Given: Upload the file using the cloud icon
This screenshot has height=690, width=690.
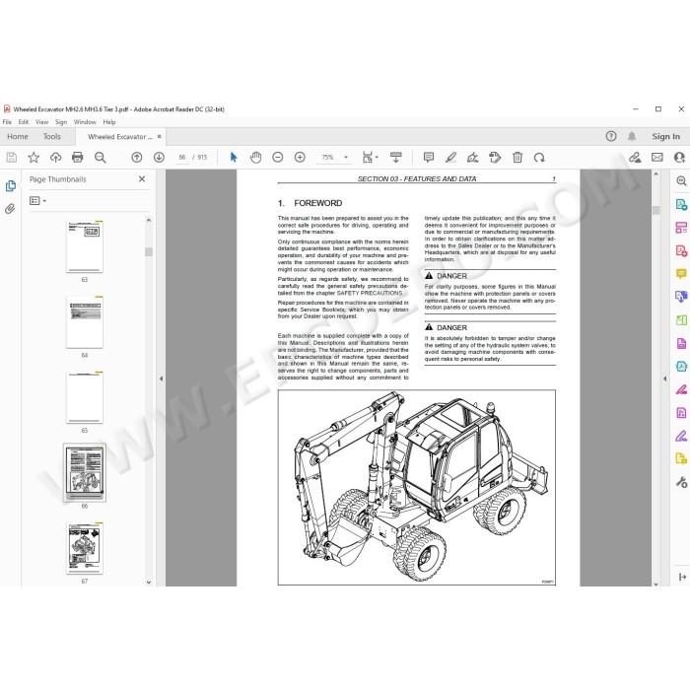Looking at the screenshot, I should point(55,157).
